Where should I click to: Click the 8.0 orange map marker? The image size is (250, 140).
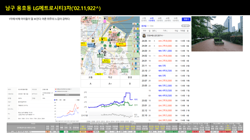pyautogui.click(x=93, y=41)
